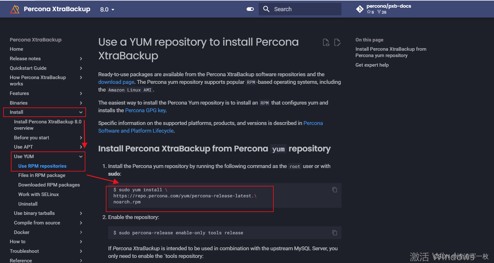This screenshot has width=494, height=263.
Task: Open Work with SELinux page
Action: click(x=38, y=194)
